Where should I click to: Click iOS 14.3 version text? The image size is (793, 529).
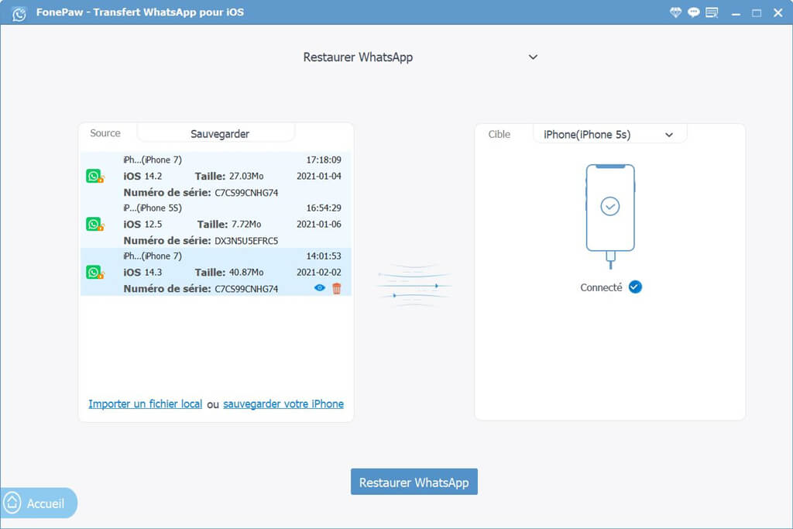142,272
